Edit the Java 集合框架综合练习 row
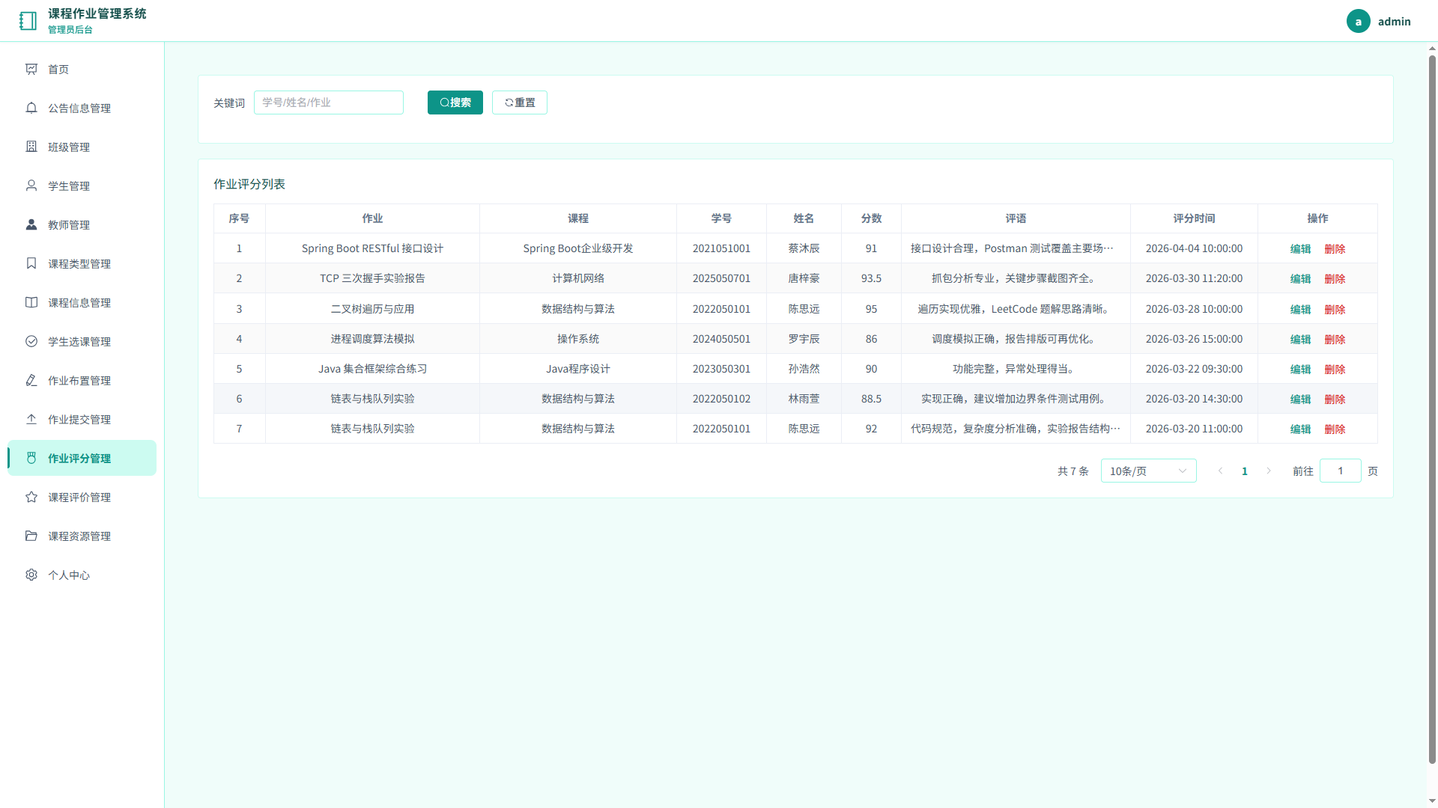 point(1300,369)
